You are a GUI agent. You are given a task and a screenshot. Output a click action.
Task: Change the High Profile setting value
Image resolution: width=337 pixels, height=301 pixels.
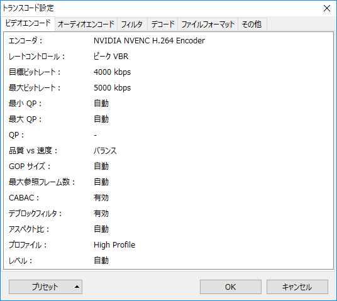(114, 245)
